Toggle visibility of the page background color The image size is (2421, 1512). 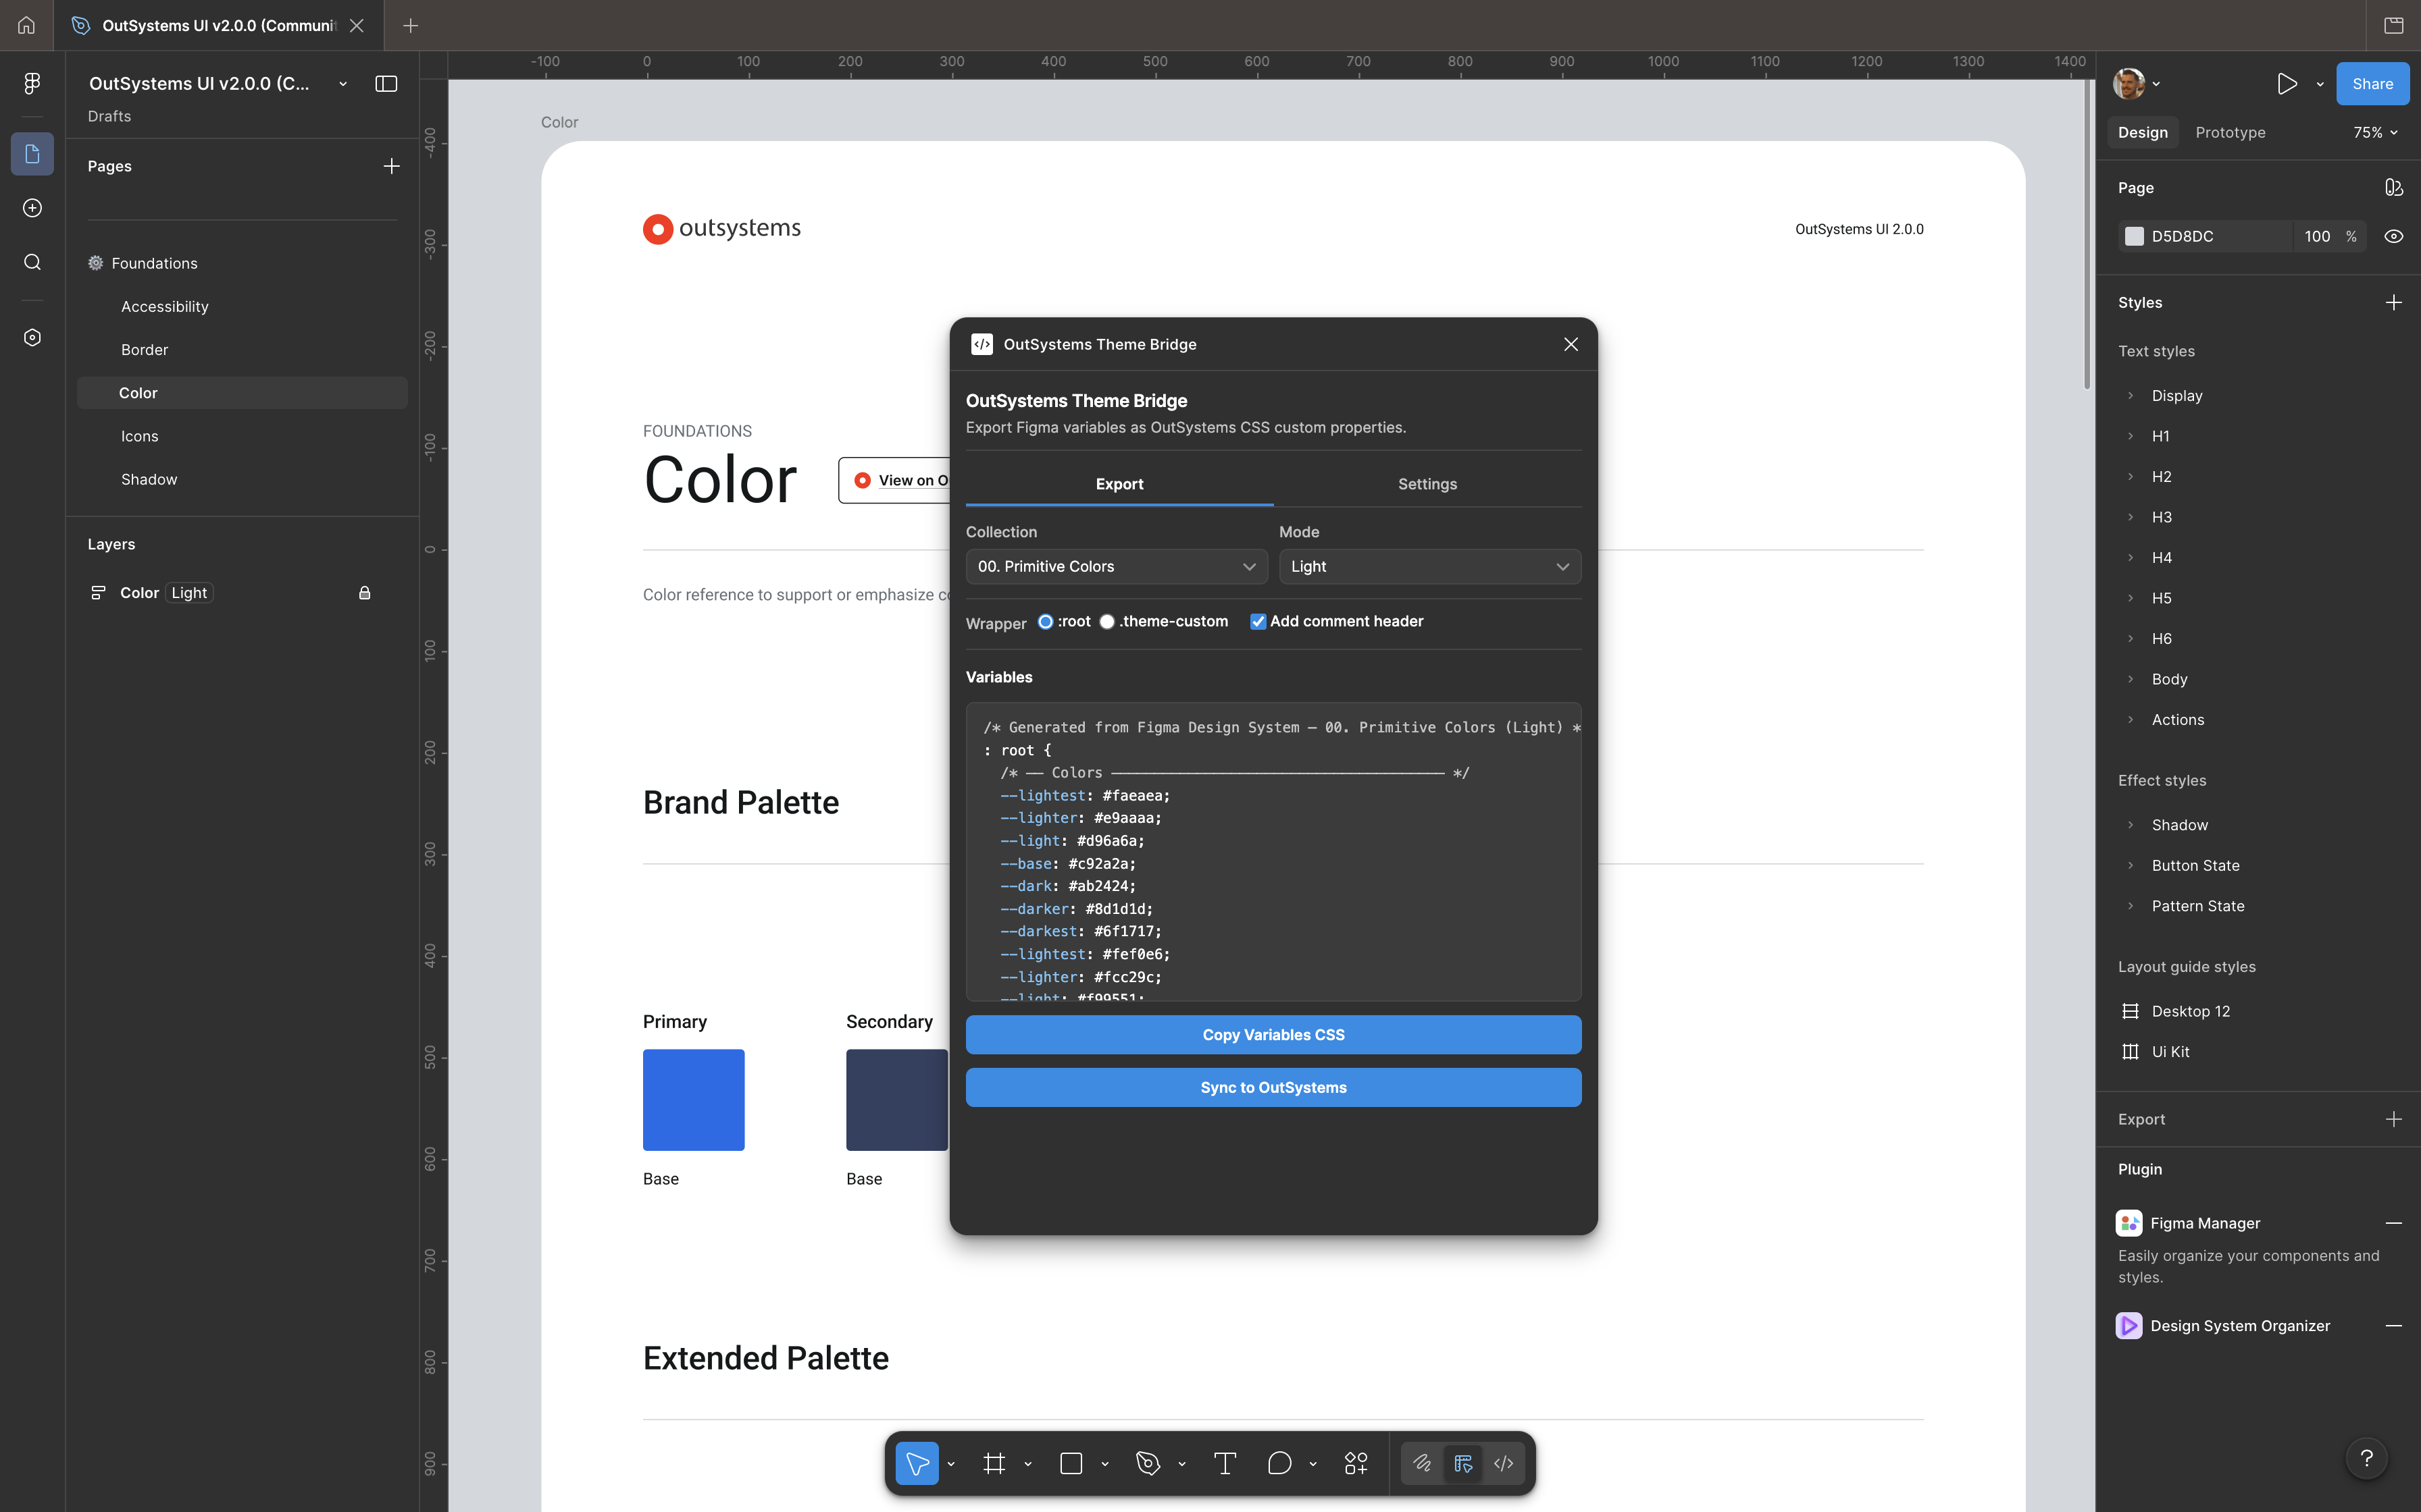pyautogui.click(x=2394, y=235)
